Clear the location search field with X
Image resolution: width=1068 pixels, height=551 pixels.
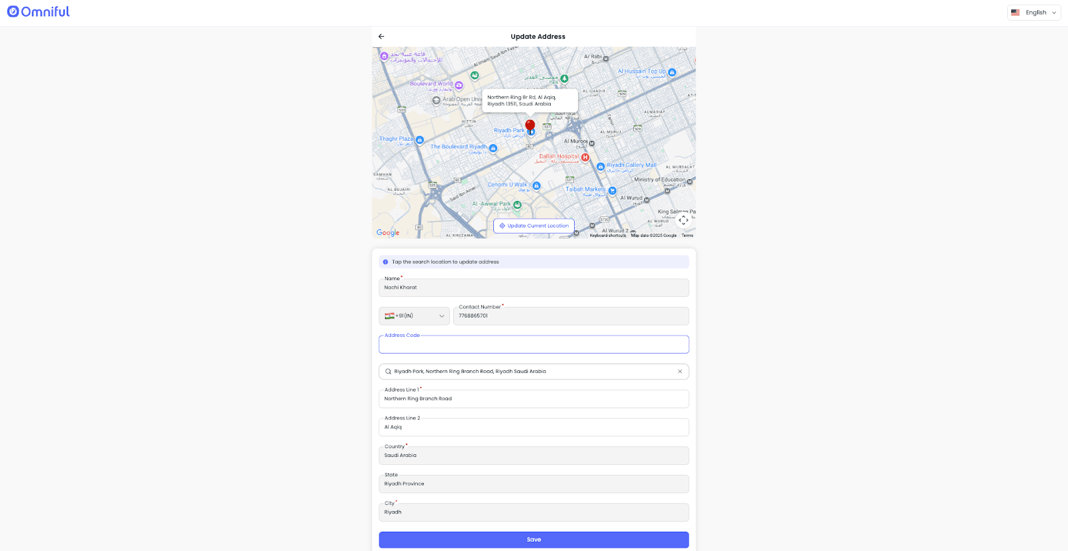680,372
